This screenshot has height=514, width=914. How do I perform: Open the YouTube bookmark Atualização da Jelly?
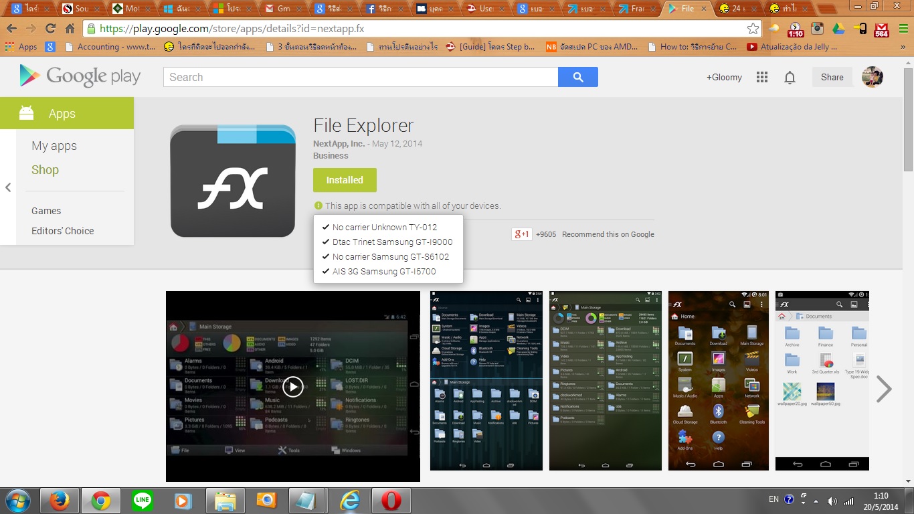(x=792, y=47)
